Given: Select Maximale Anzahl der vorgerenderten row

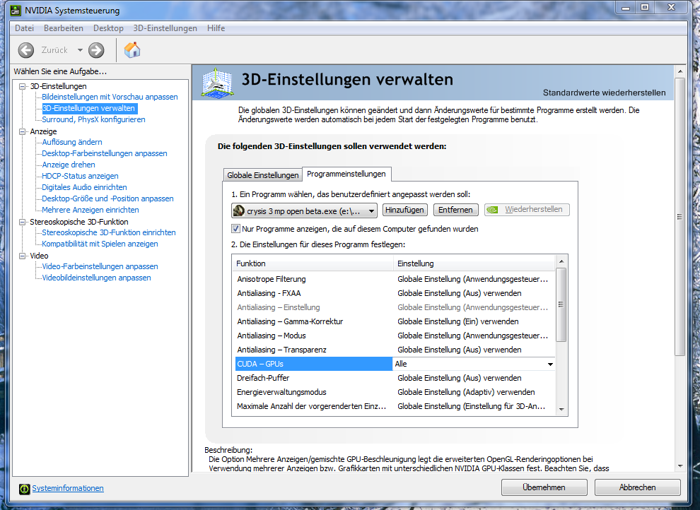Looking at the screenshot, I should pos(395,407).
